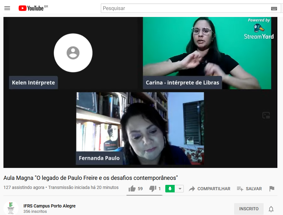Click the YouTube logo to go home
The width and height of the screenshot is (283, 215).
[31, 8]
